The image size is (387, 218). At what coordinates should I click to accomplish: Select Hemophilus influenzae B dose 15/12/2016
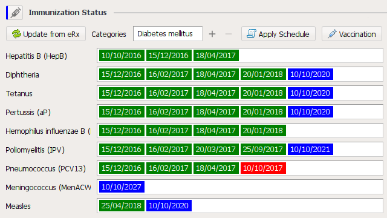[x=122, y=131]
